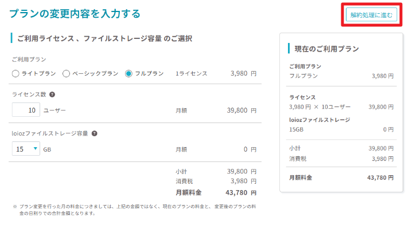Viewport: 413px width, 229px height.
Task: Select the ライトプラン radio button
Action: point(15,74)
